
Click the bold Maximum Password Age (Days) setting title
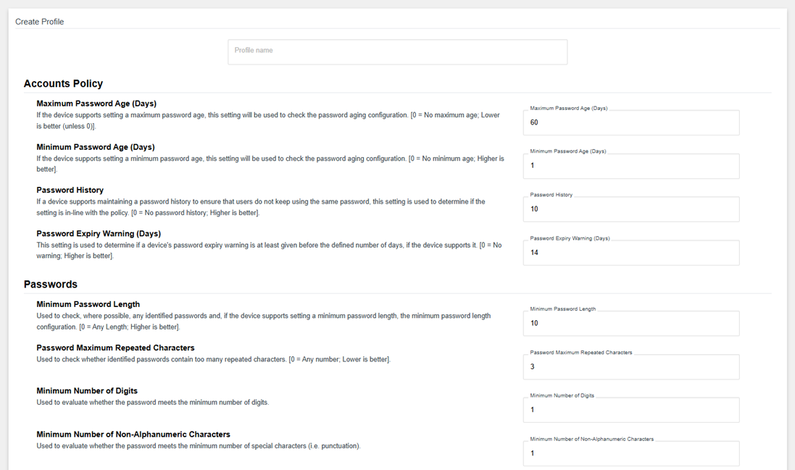(x=96, y=104)
